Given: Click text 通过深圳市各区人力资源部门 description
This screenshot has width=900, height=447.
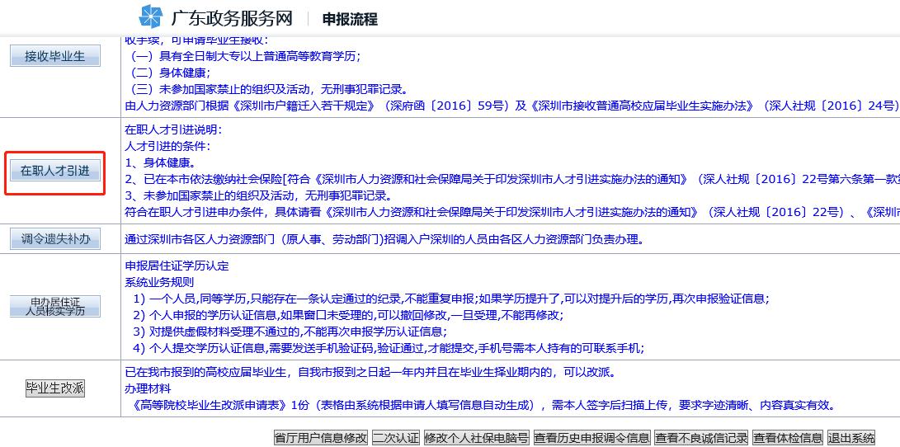Looking at the screenshot, I should (384, 239).
